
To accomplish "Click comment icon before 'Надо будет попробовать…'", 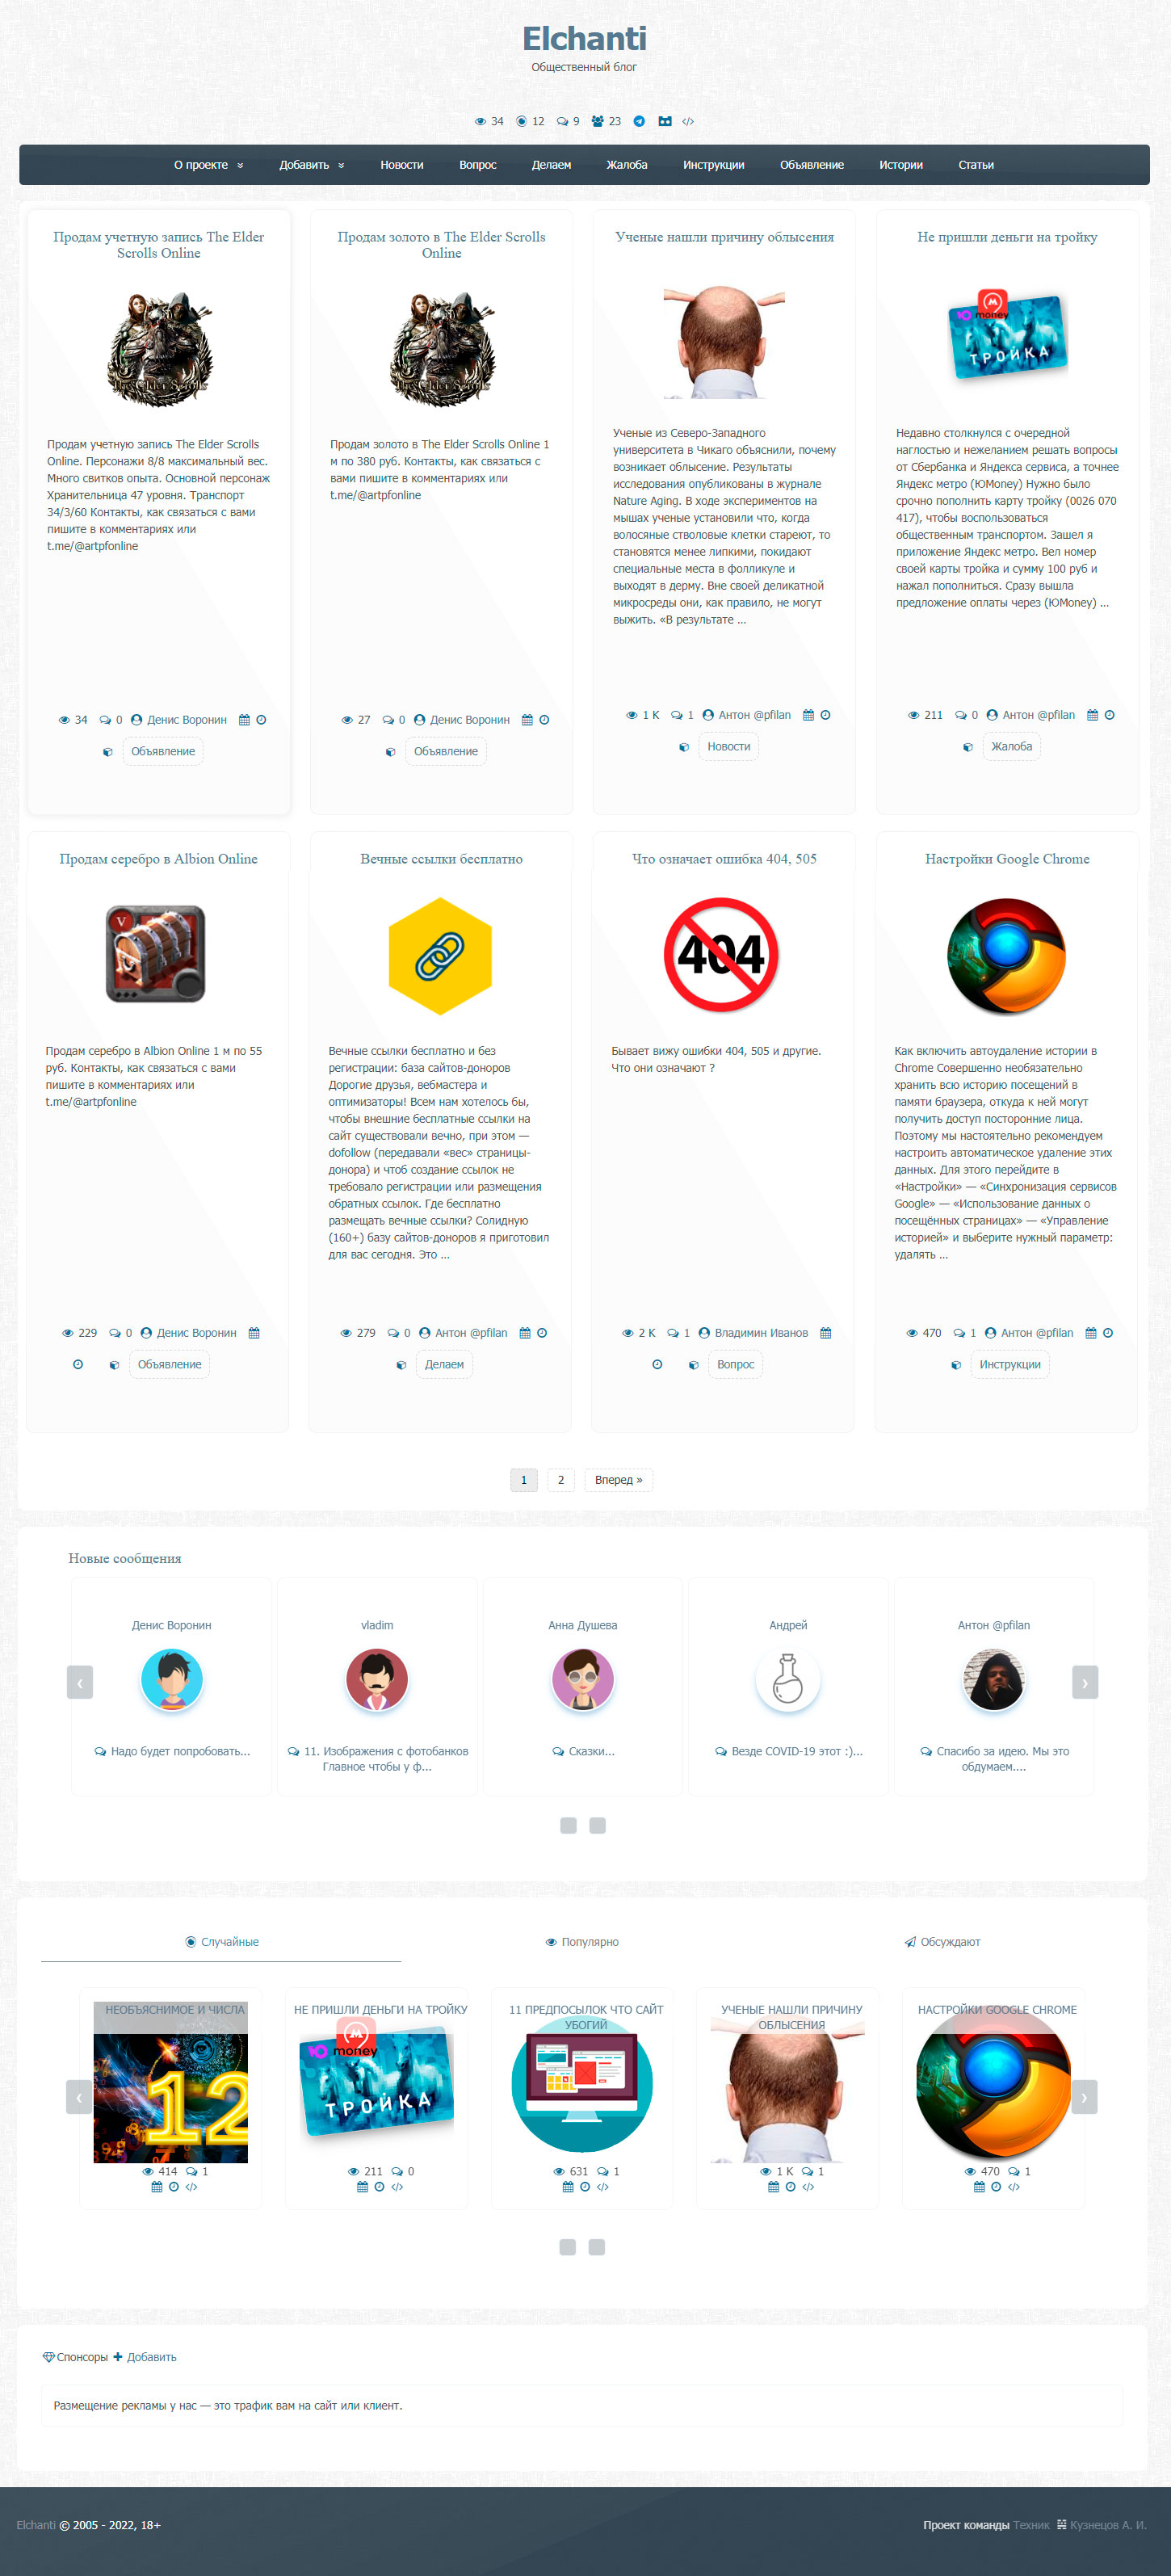I will click(x=100, y=1751).
